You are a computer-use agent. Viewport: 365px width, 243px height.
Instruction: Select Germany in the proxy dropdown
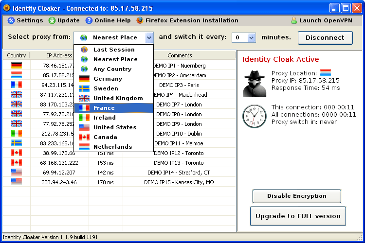[113, 79]
